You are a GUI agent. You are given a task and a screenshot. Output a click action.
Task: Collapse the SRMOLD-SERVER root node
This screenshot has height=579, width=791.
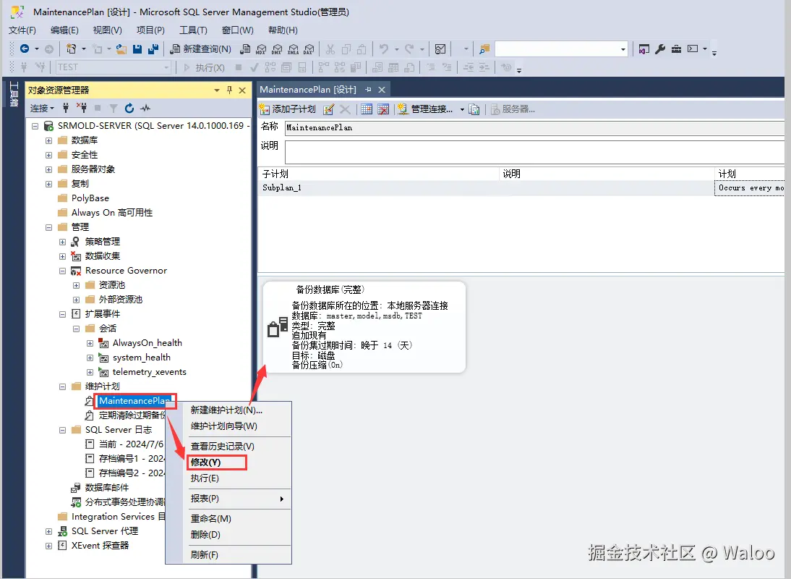tap(35, 126)
